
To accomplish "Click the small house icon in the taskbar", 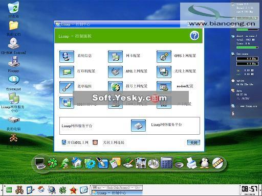I will [x=41, y=189].
